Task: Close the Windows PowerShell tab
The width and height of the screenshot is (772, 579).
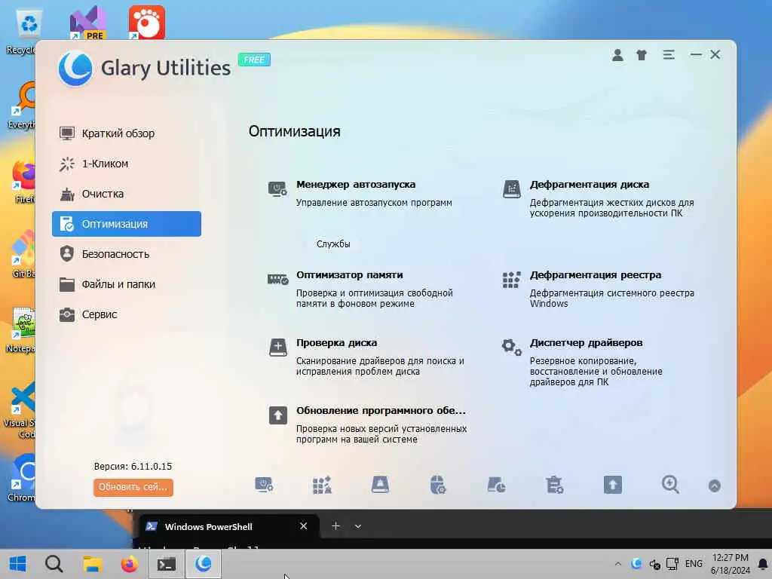Action: pos(303,526)
